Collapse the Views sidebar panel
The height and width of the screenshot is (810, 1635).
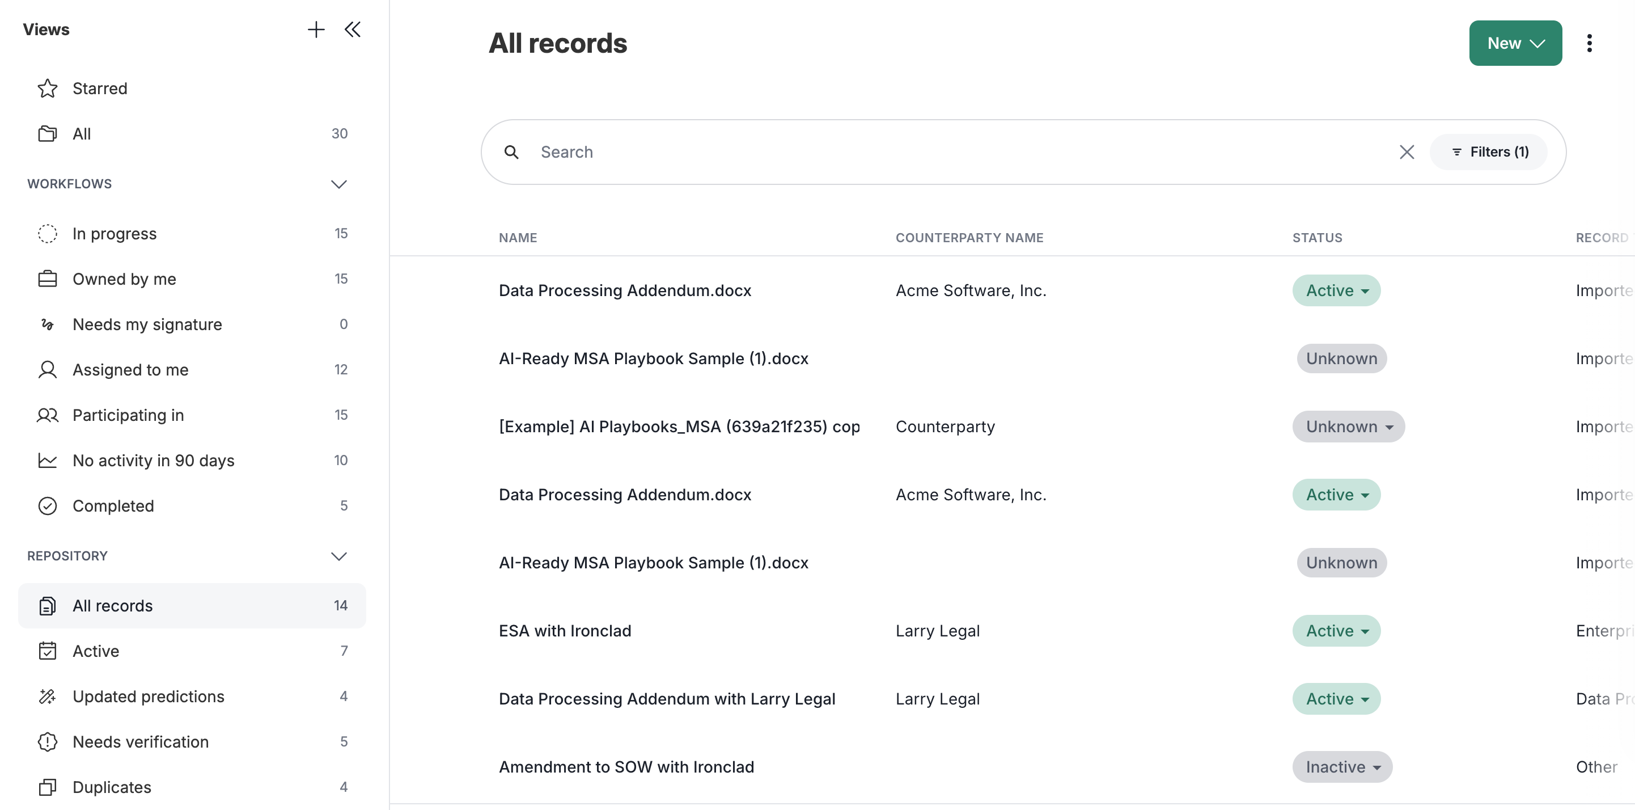coord(352,29)
